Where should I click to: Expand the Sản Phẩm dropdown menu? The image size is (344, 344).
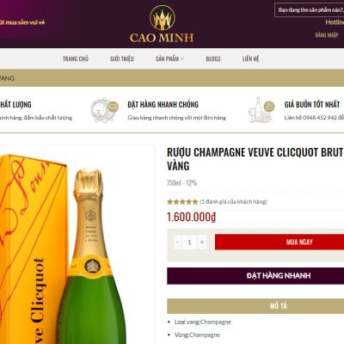(x=169, y=58)
